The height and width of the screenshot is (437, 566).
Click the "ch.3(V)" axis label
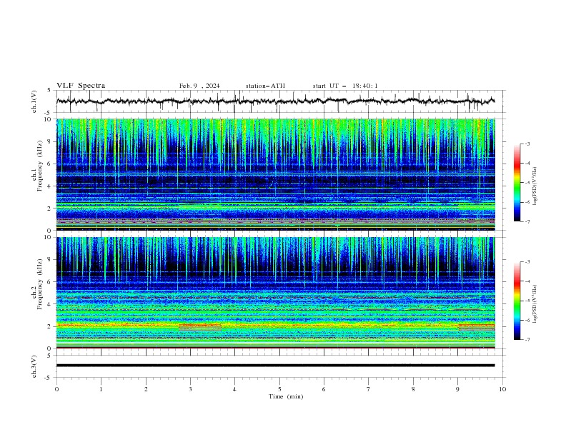tap(34, 366)
